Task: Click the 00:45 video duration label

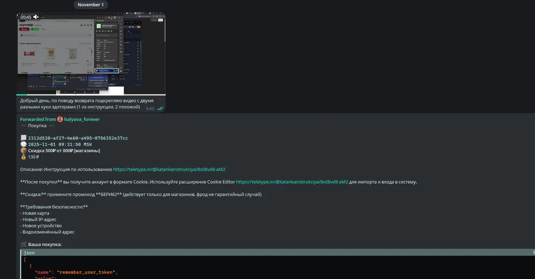Action: tap(26, 17)
